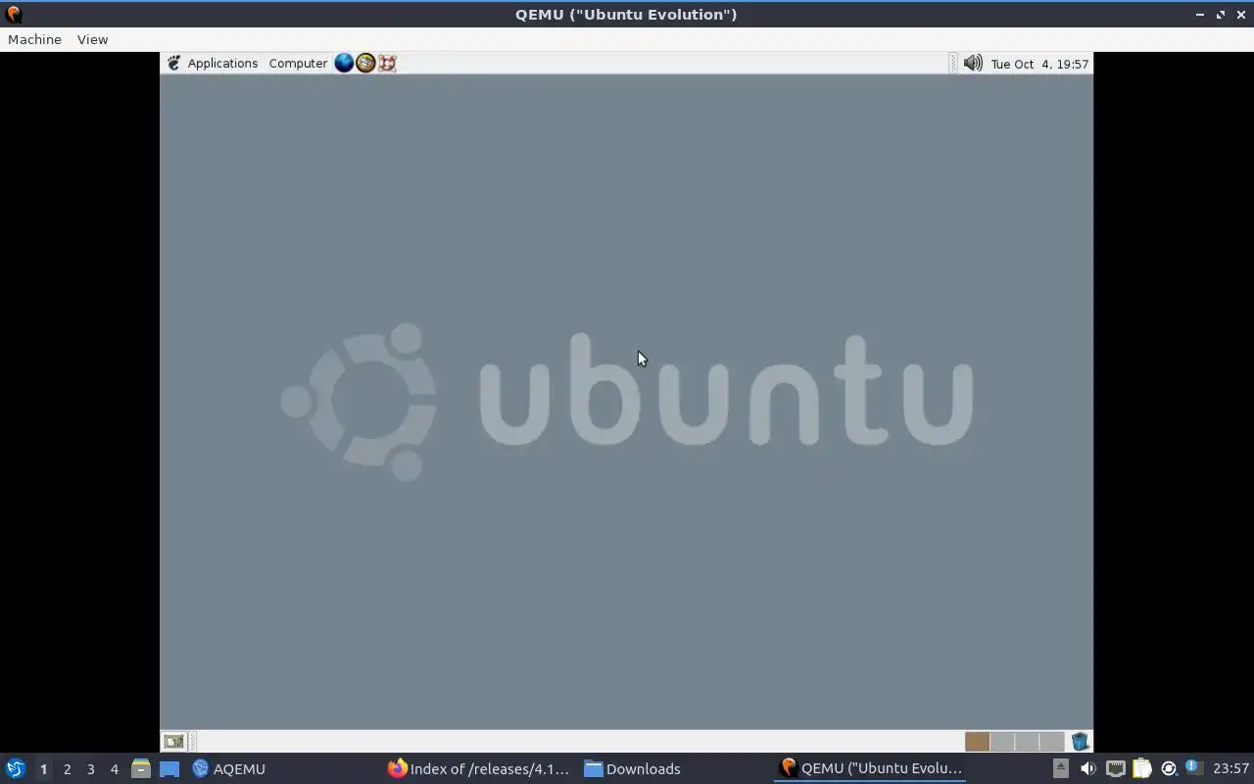Click the Ubuntu guest volume speaker icon
This screenshot has height=784, width=1254.
972,63
